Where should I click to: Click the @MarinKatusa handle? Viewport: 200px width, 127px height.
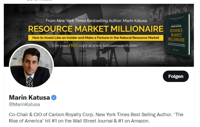[24, 104]
